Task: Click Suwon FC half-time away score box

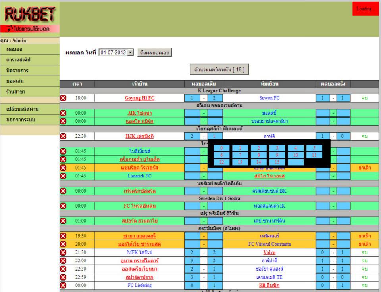Action: pos(343,98)
